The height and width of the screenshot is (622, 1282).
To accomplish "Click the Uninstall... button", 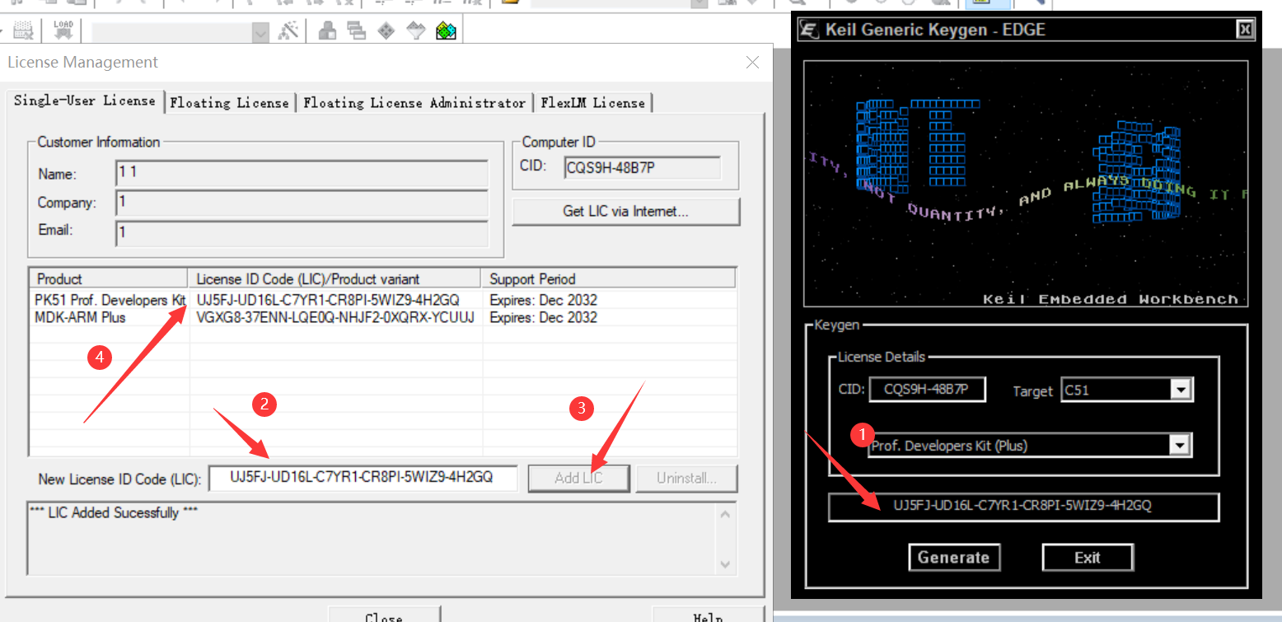I will pyautogui.click(x=686, y=478).
